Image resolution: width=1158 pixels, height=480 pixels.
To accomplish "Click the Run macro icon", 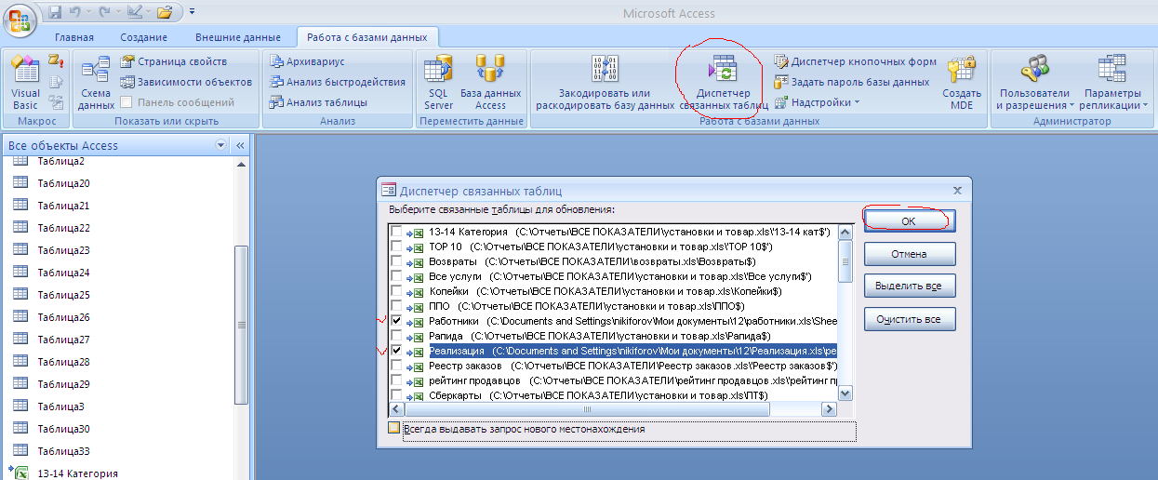I will pos(55,62).
